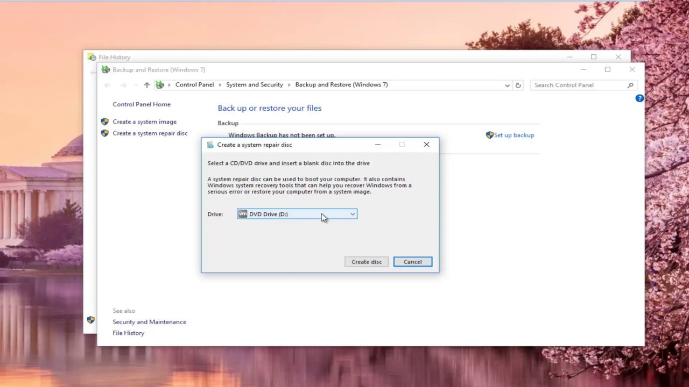Click the Back navigation arrow

click(x=107, y=85)
